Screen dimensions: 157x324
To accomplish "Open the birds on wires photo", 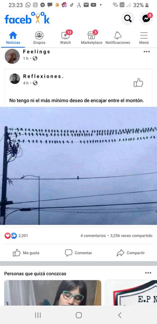I will click(x=78, y=166).
